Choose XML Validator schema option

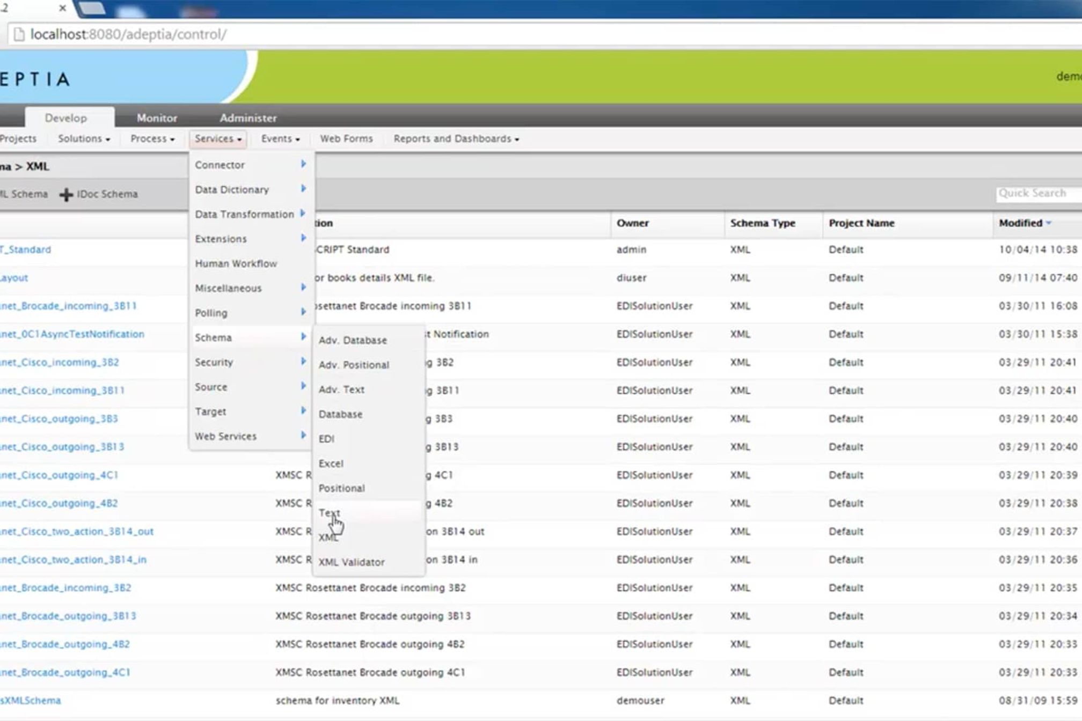[352, 562]
